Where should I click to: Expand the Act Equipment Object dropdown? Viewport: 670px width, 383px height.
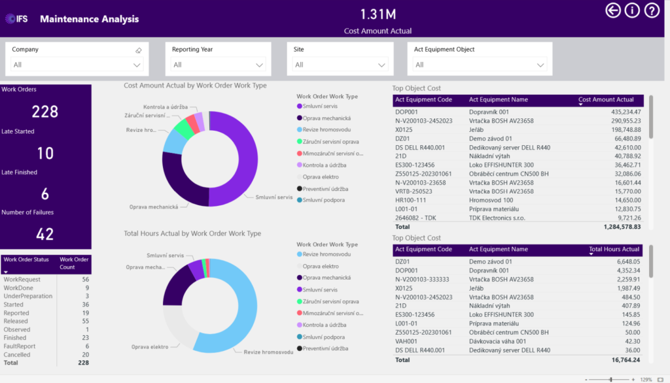coord(540,65)
